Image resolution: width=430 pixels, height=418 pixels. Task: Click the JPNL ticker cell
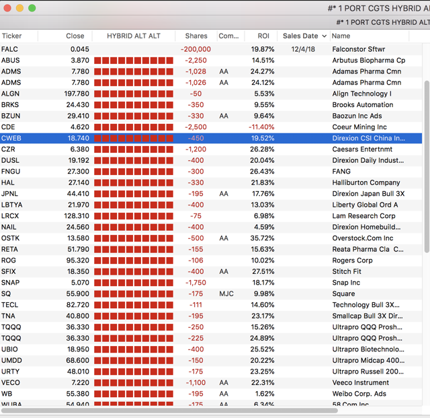click(x=9, y=194)
